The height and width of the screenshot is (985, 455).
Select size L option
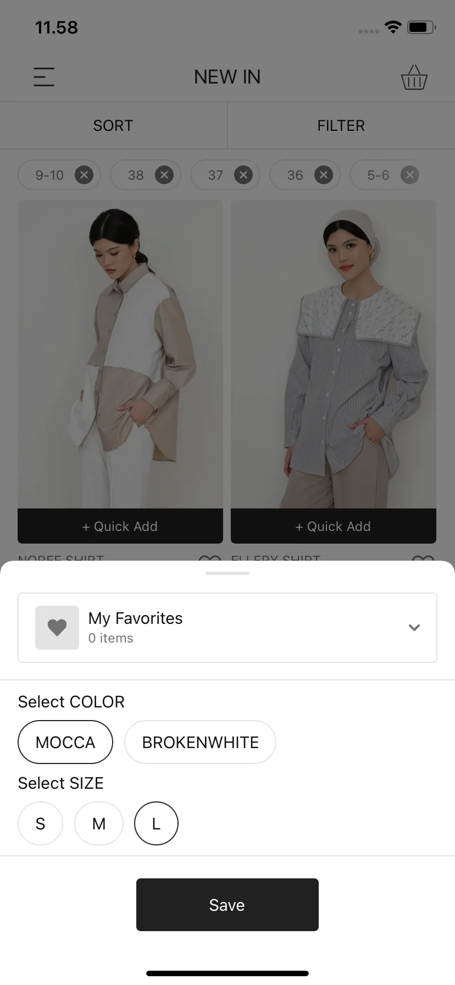(x=156, y=823)
